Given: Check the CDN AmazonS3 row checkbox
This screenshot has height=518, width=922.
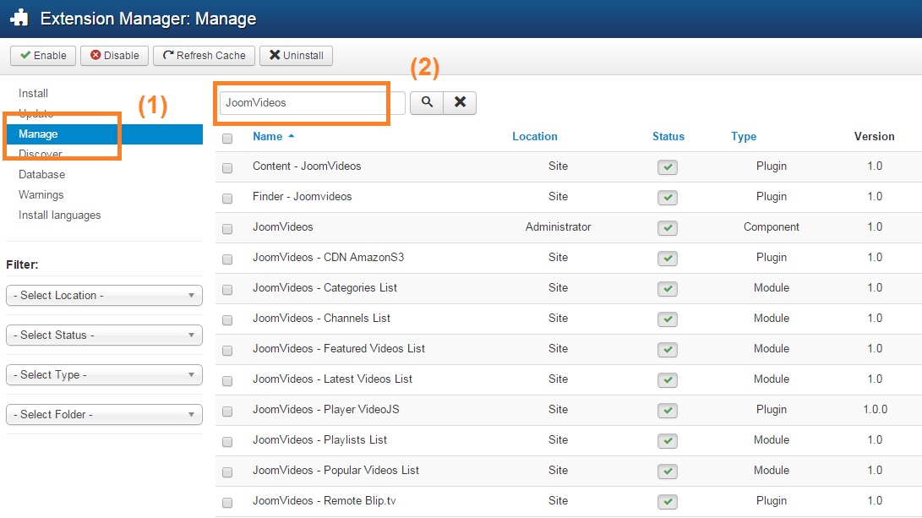Looking at the screenshot, I should [x=227, y=259].
